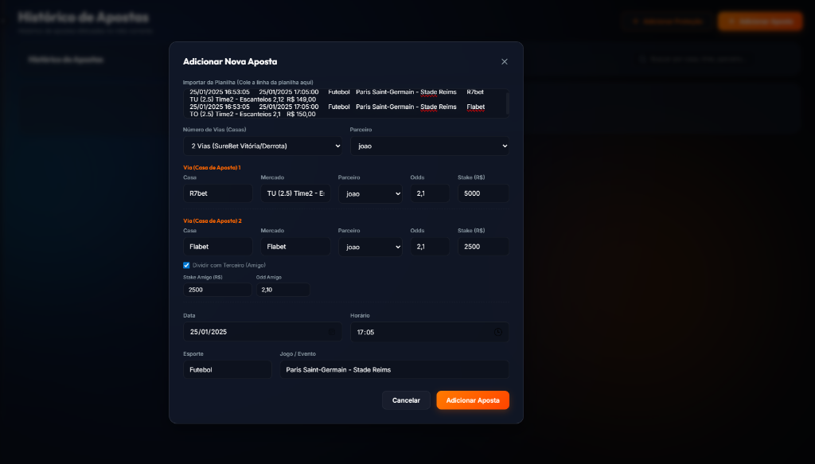Viewport: 815px width, 464px height.
Task: Click the Odd Amigo field showing 2,10
Action: tap(283, 290)
